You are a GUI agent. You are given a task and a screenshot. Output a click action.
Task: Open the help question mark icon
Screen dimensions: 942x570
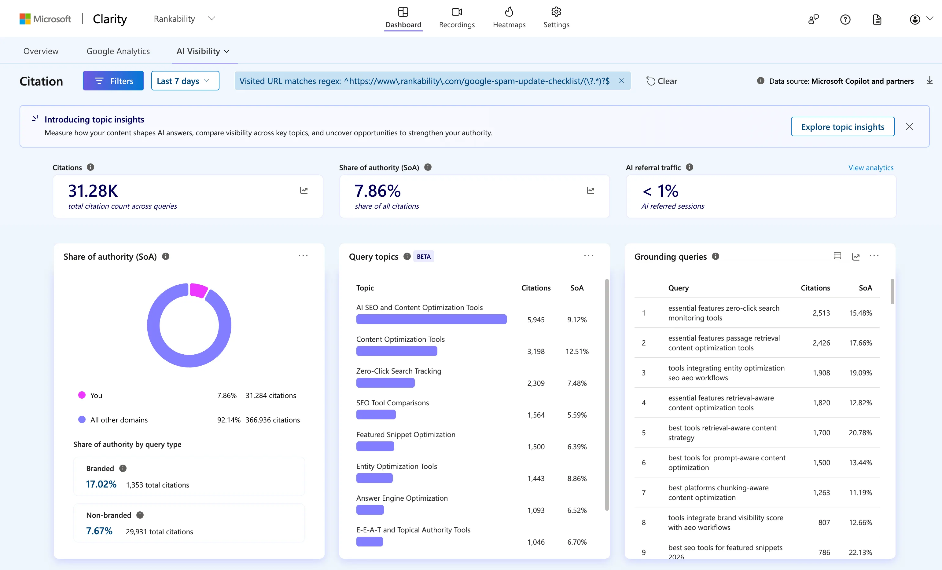(845, 19)
